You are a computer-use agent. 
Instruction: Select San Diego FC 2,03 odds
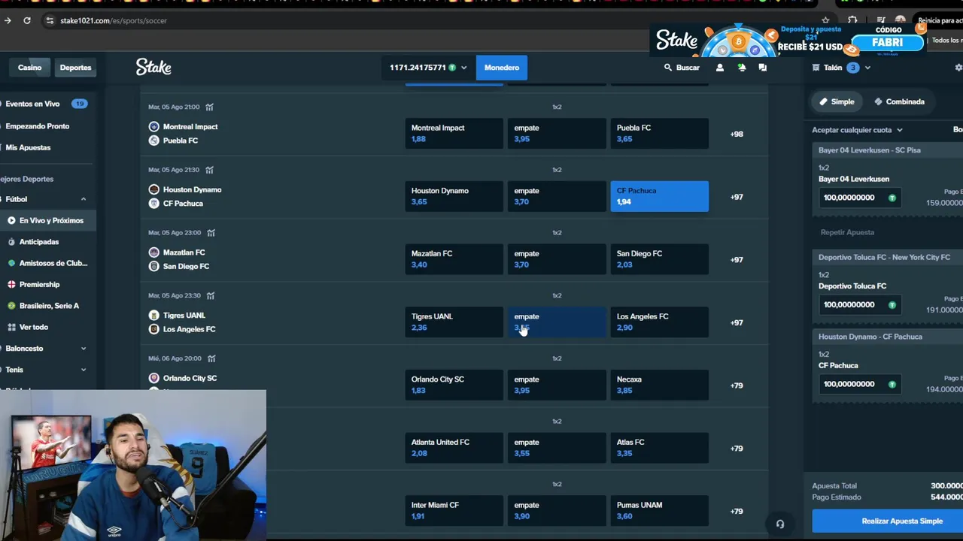(659, 259)
